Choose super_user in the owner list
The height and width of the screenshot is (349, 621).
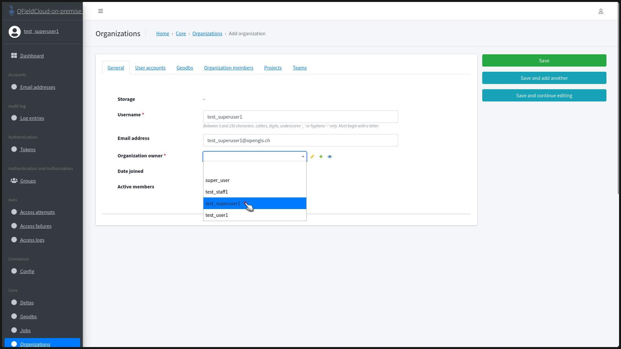[x=217, y=180]
